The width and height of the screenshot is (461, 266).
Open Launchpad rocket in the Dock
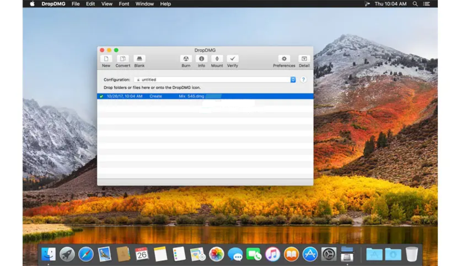(67, 254)
